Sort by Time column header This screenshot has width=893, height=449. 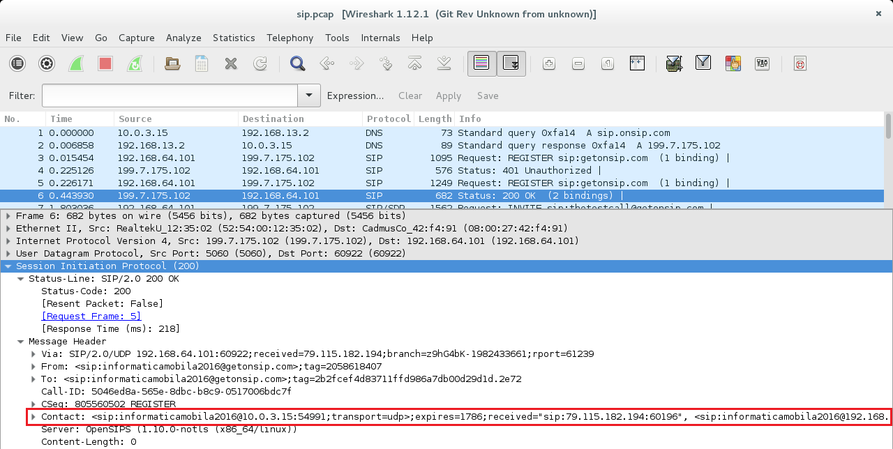(x=80, y=119)
